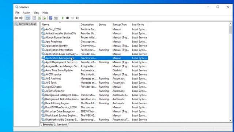Click 'BDESVC hos...' description cell
The height and width of the screenshot is (132, 234).
(88, 111)
